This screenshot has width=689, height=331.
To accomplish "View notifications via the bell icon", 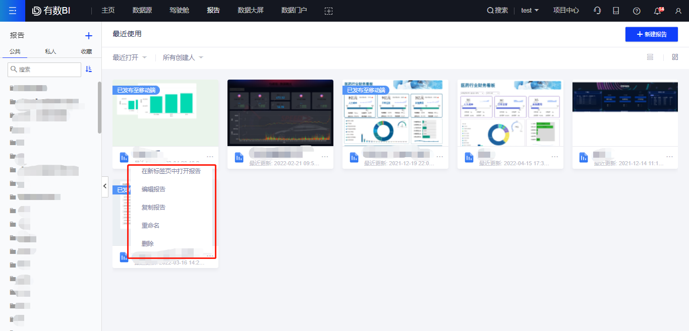I will pos(657,11).
